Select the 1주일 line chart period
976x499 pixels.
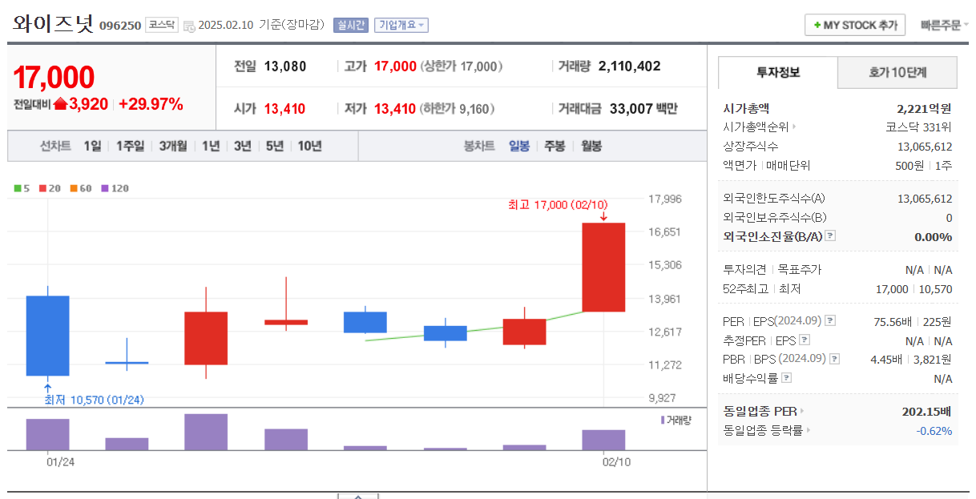130,146
